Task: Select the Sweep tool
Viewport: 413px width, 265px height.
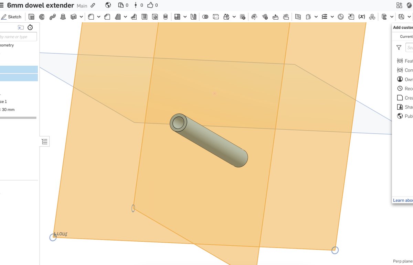Action: point(52,16)
